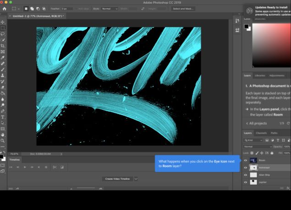Image resolution: width=291 pixels, height=210 pixels.
Task: Click the timeline scissors split icon
Action: (55, 167)
